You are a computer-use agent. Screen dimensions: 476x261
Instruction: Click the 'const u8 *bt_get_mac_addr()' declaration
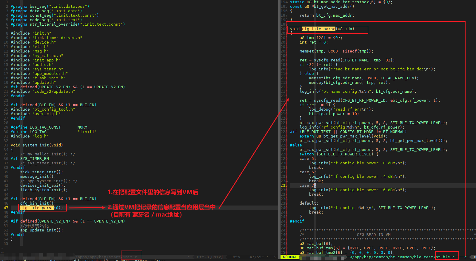[322, 6]
